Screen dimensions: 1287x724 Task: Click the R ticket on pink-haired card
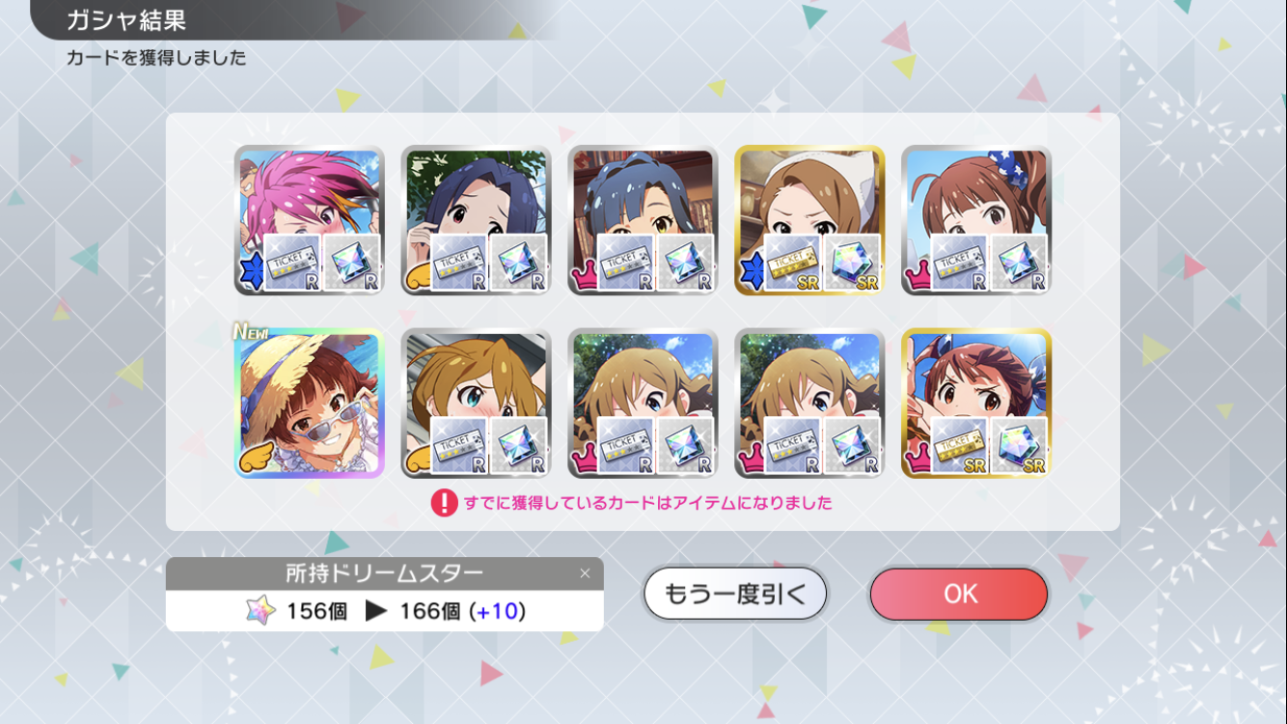point(291,263)
